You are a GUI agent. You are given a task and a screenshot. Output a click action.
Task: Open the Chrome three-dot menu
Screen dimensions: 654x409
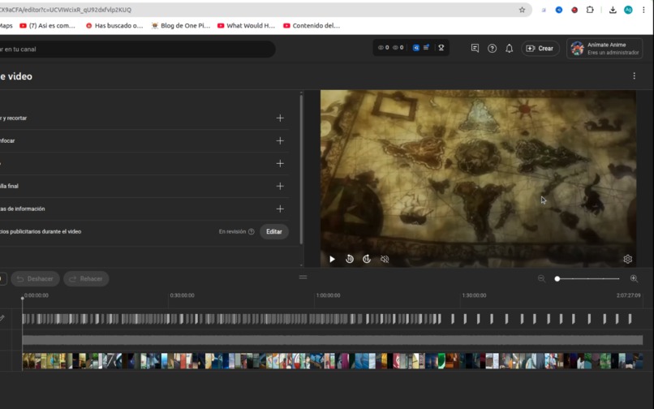[x=643, y=10]
